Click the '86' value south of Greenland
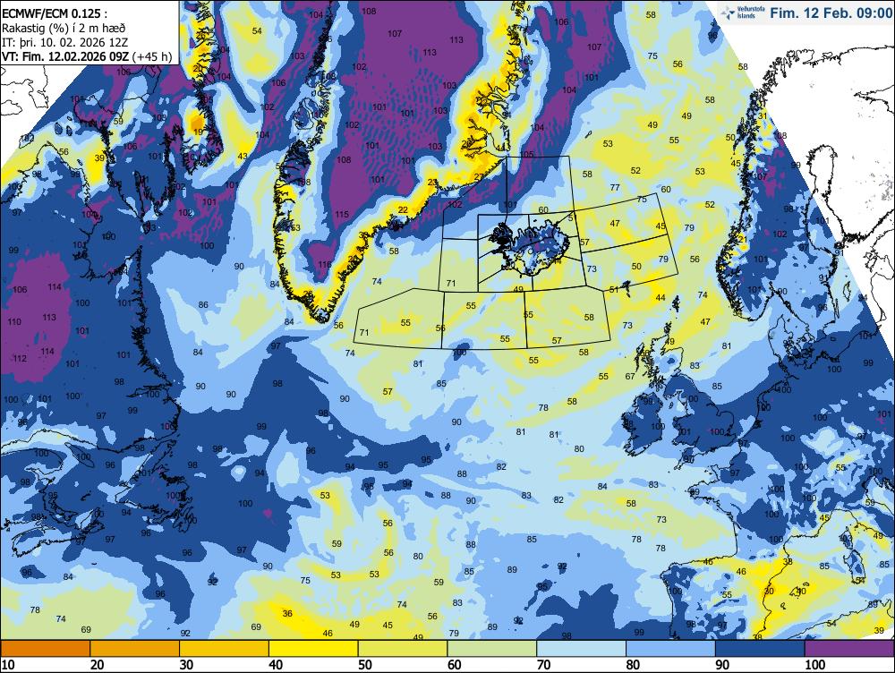Image resolution: width=895 pixels, height=673 pixels. tap(203, 305)
